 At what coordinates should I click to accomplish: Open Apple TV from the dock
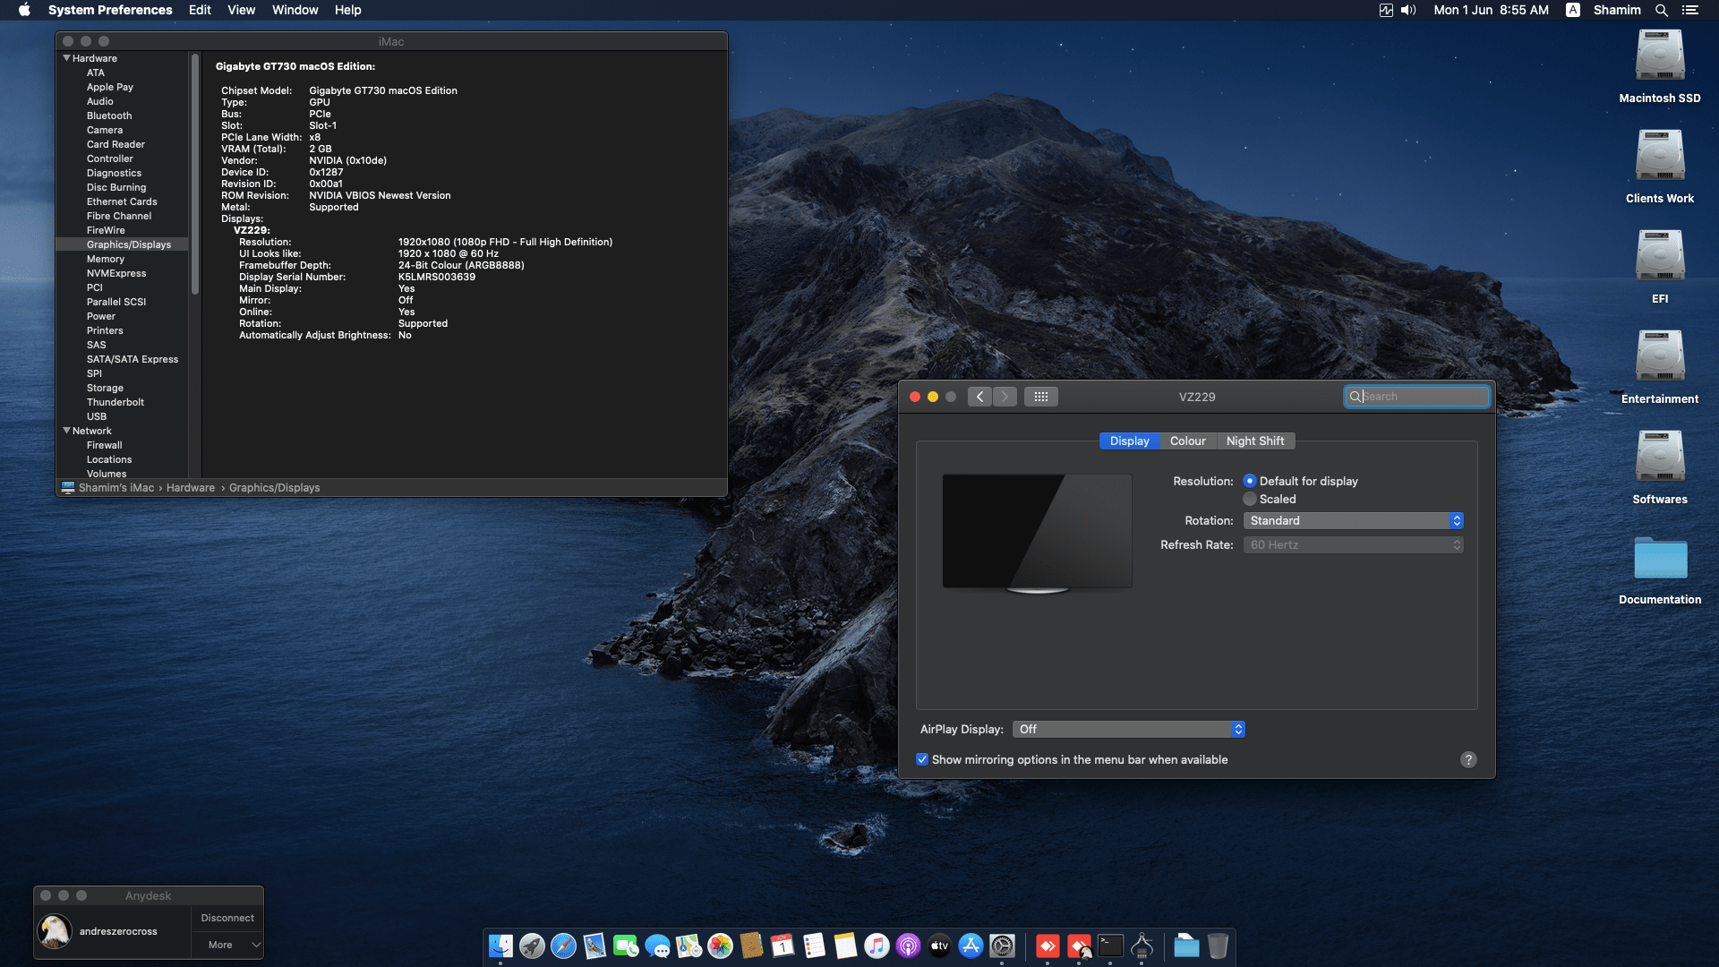click(939, 946)
